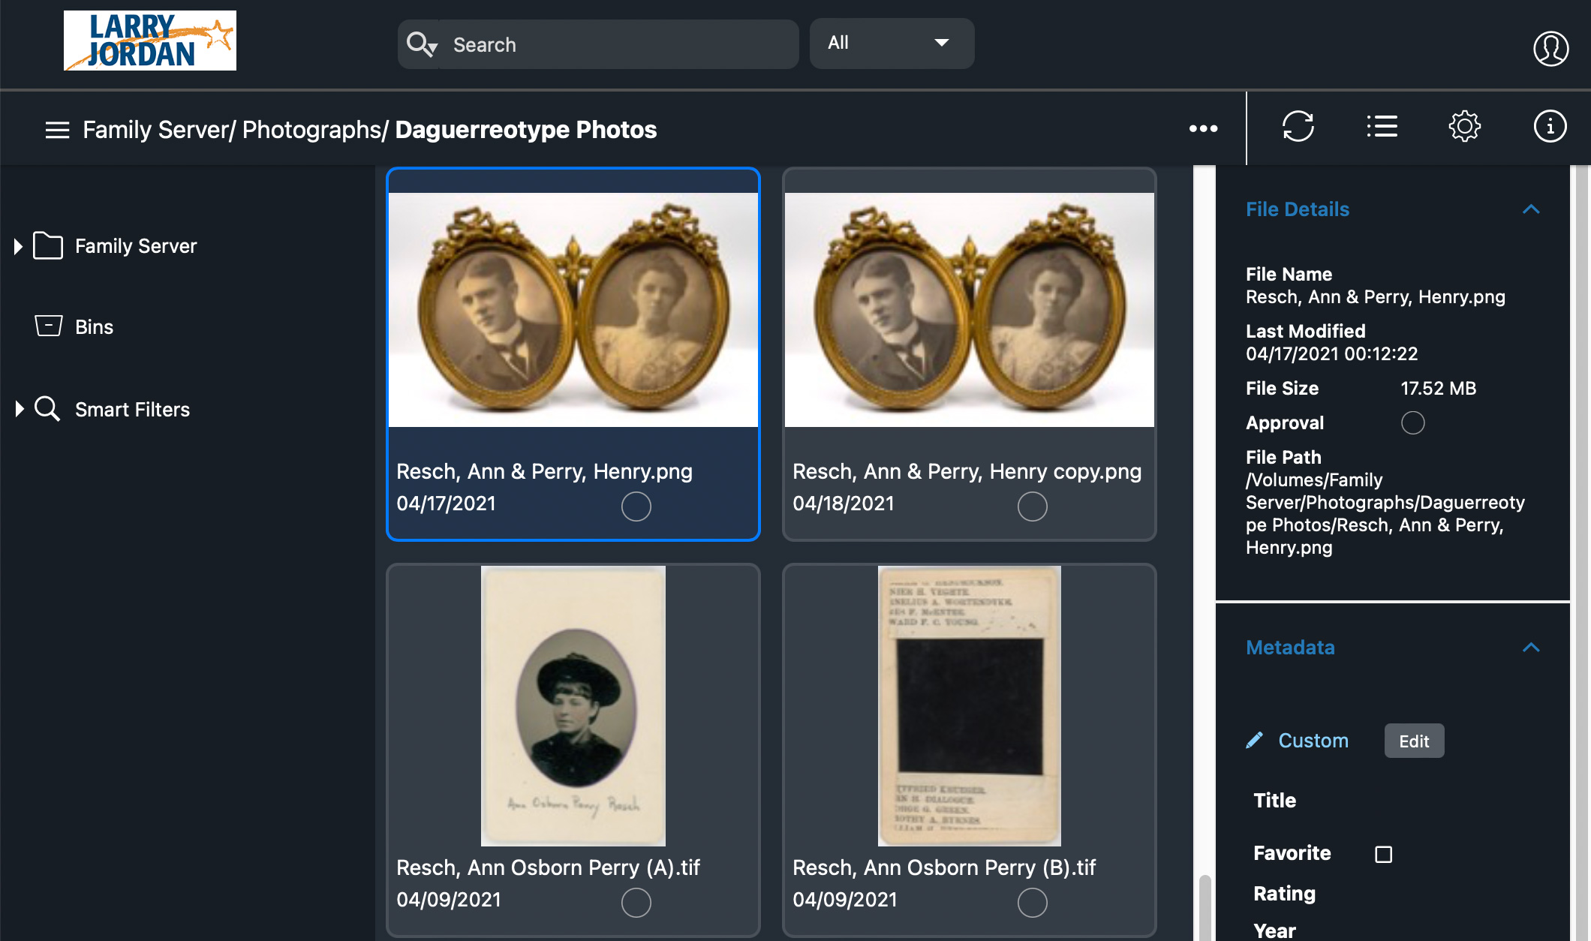The width and height of the screenshot is (1591, 941).
Task: Collapse the Metadata section chevron
Action: (1531, 648)
